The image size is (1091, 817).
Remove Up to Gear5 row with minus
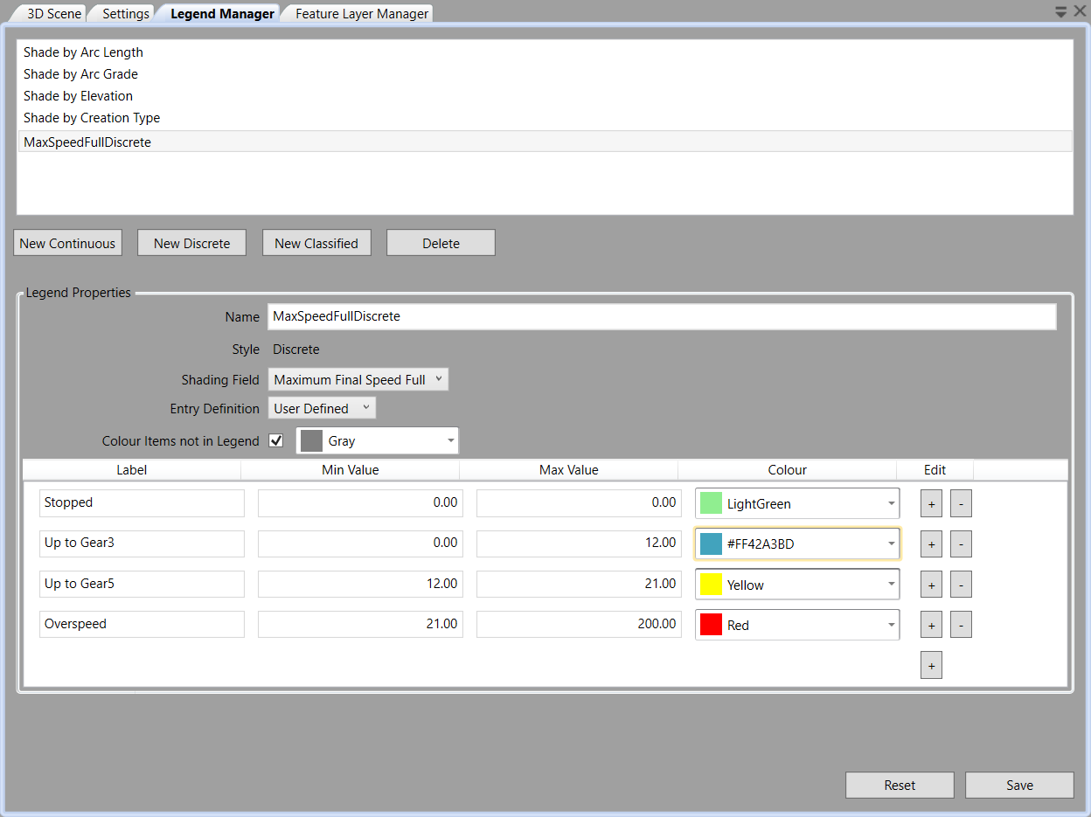pyautogui.click(x=961, y=585)
